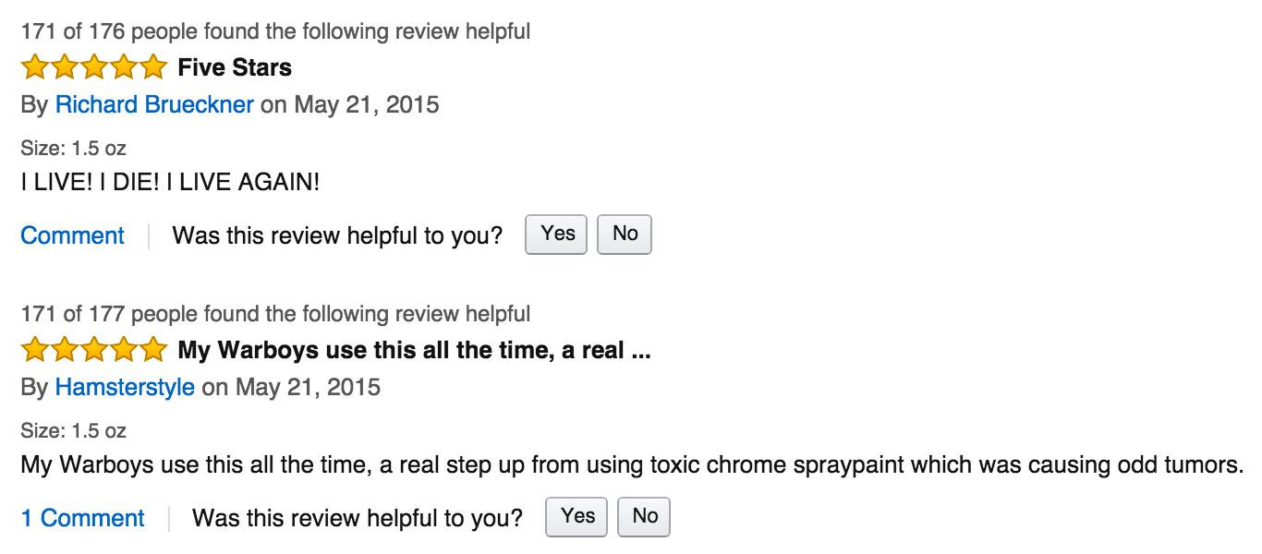Click the review body about toxic chrome spraypaint
The image size is (1262, 554).
[632, 464]
